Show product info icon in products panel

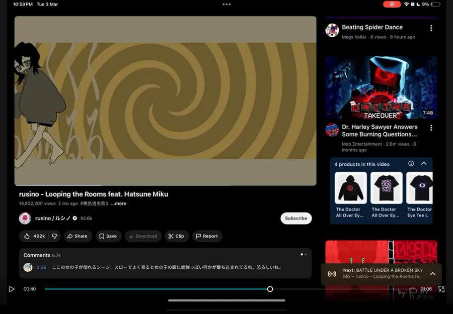pyautogui.click(x=411, y=163)
